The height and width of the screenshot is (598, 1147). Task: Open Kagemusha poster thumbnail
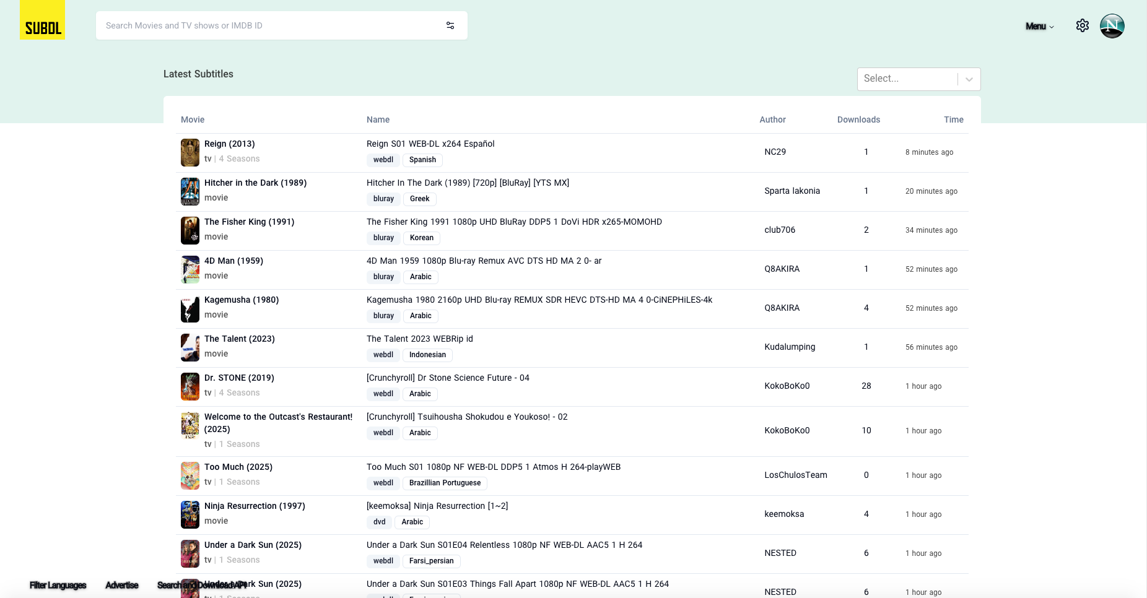pyautogui.click(x=190, y=308)
